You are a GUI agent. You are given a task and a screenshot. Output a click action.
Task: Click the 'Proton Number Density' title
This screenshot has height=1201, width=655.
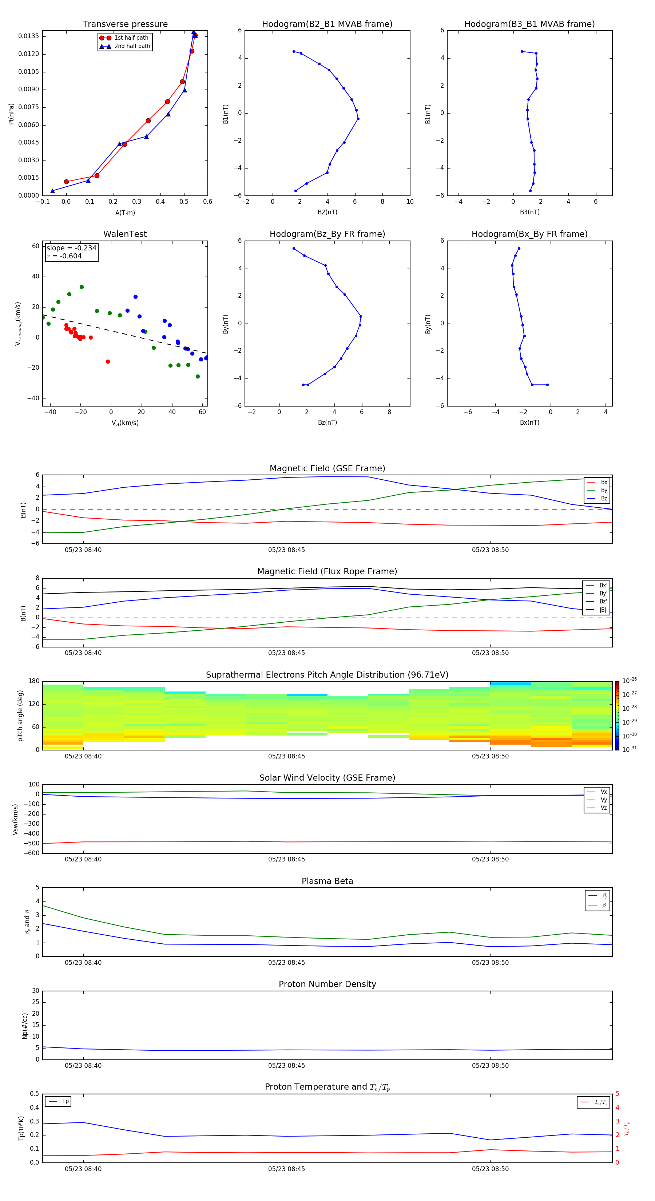(x=327, y=984)
